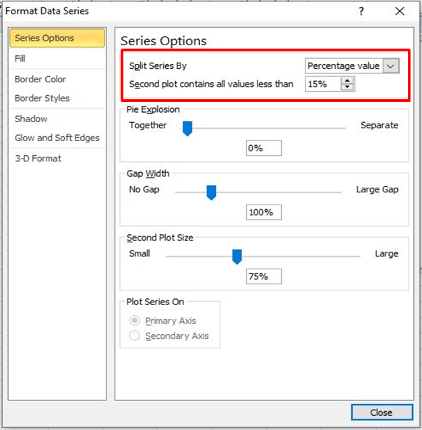Viewport: 422px width, 430px height.
Task: Open the Border Color category
Action: point(40,79)
